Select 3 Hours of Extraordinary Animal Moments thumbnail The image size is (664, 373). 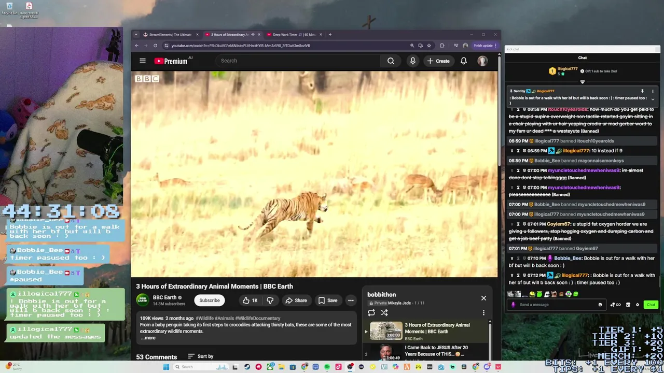point(385,331)
